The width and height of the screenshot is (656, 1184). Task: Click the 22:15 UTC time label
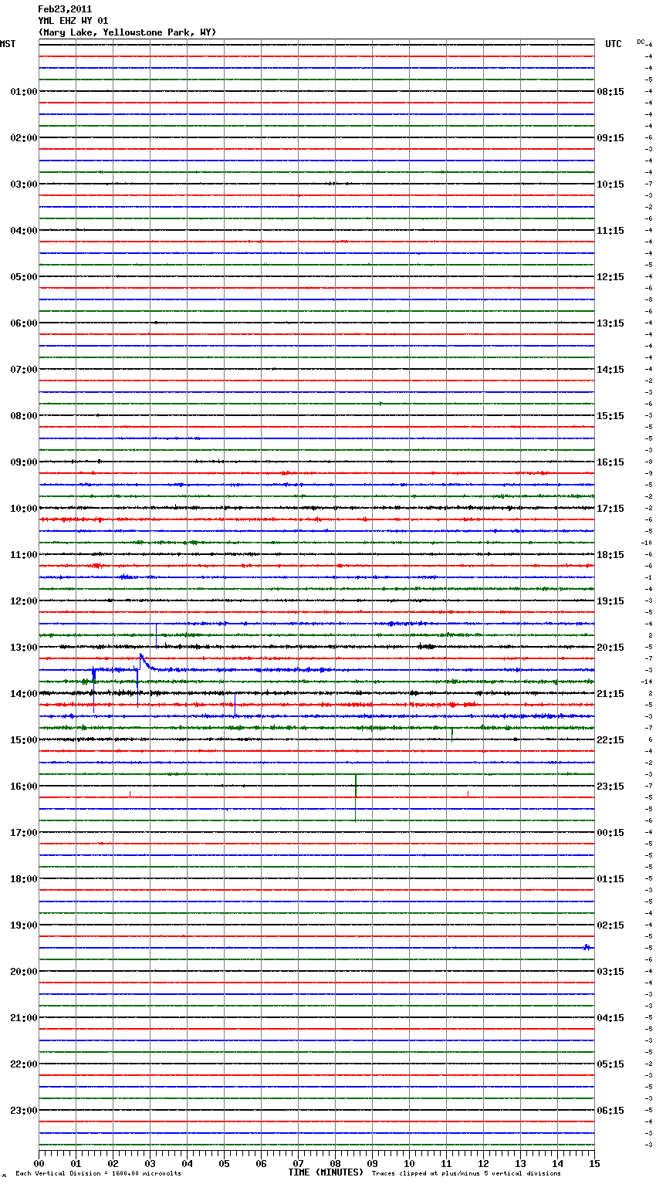pyautogui.click(x=610, y=740)
